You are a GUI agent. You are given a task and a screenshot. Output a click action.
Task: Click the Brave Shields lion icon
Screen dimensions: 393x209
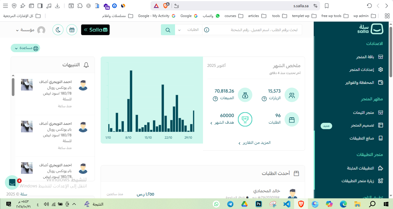coord(166,6)
